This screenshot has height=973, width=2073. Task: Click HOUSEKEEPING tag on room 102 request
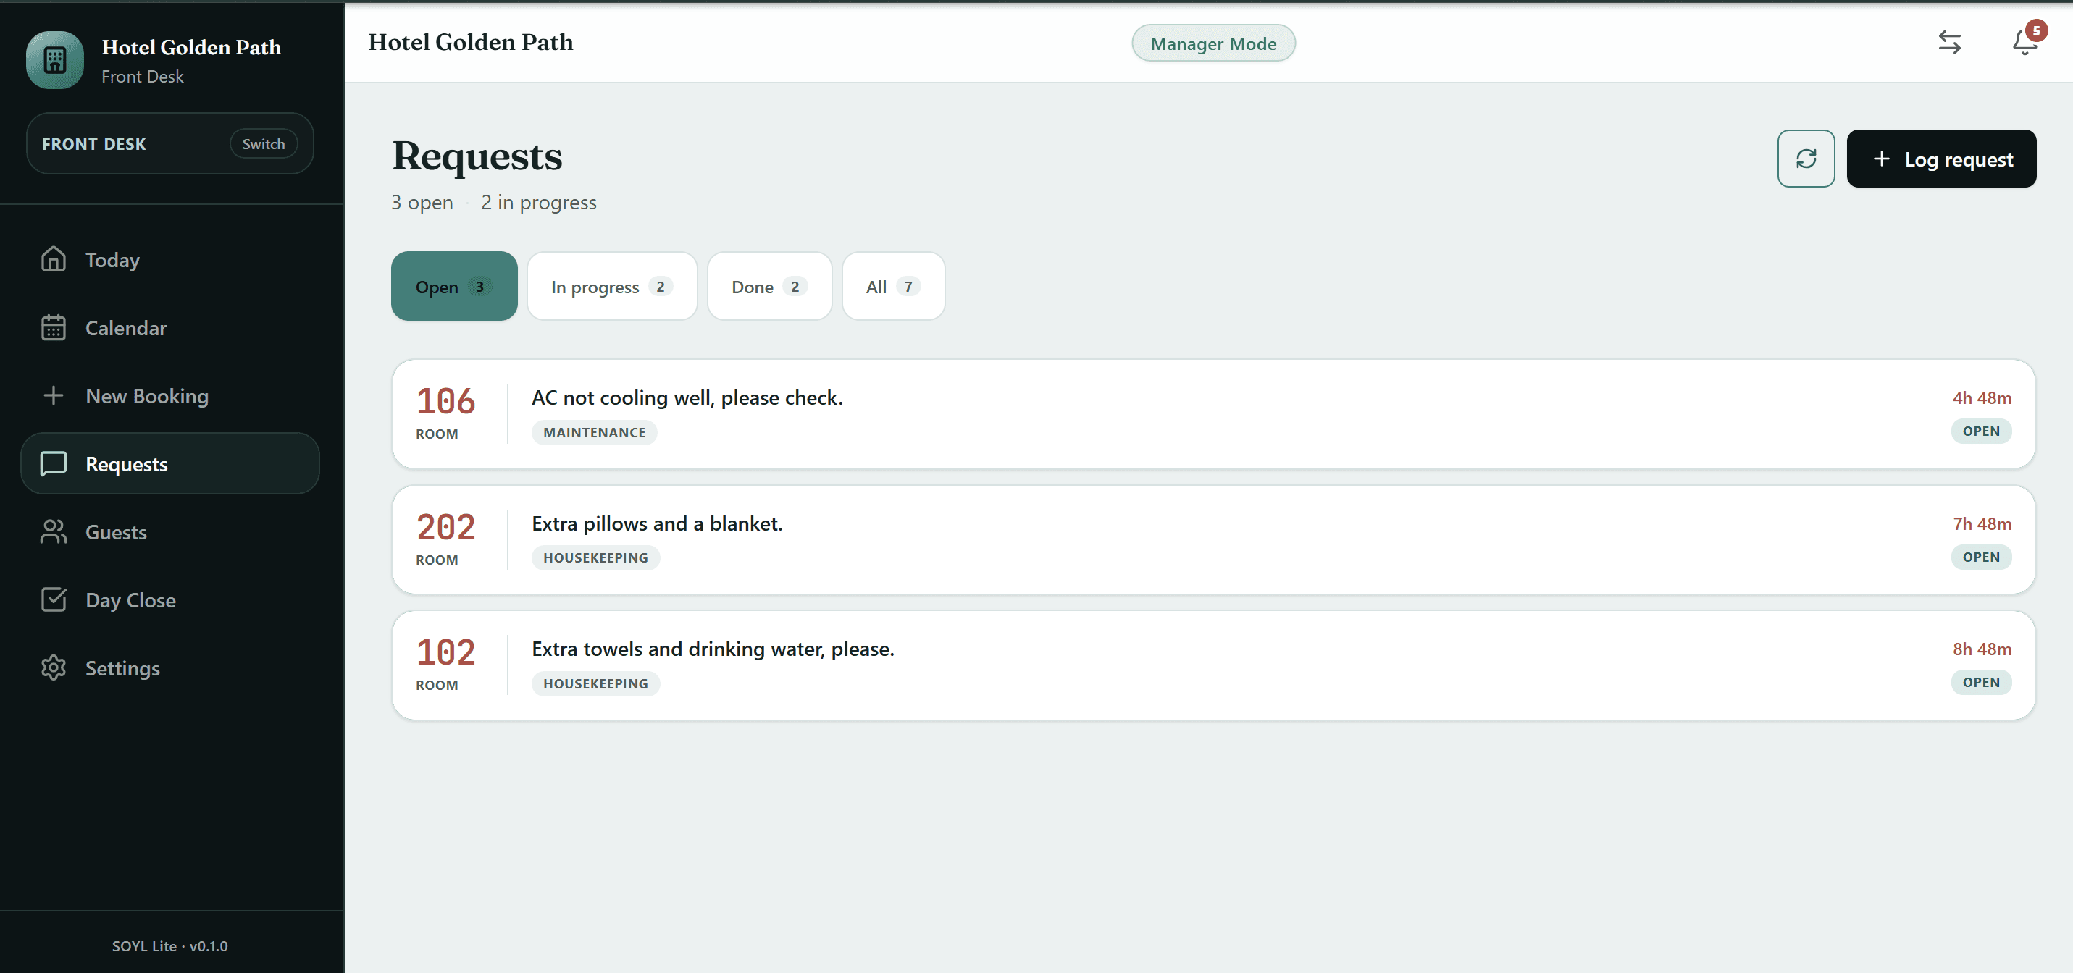(x=595, y=683)
